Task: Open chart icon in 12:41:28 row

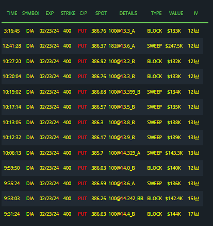Action: click(196, 46)
